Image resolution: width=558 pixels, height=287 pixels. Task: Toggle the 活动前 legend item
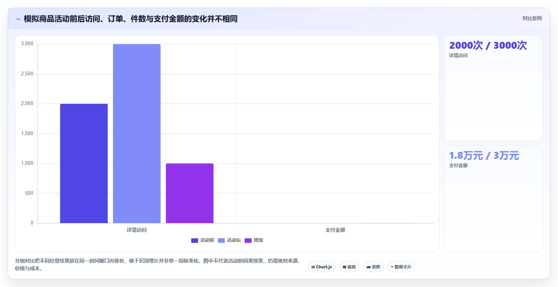point(203,240)
